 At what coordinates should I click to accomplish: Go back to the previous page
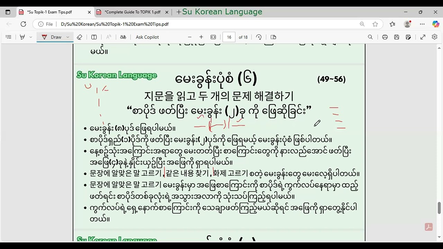click(x=9, y=24)
